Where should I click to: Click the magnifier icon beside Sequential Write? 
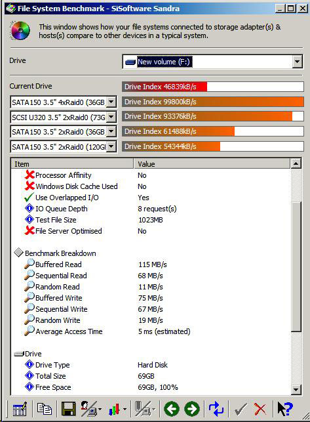coord(29,308)
